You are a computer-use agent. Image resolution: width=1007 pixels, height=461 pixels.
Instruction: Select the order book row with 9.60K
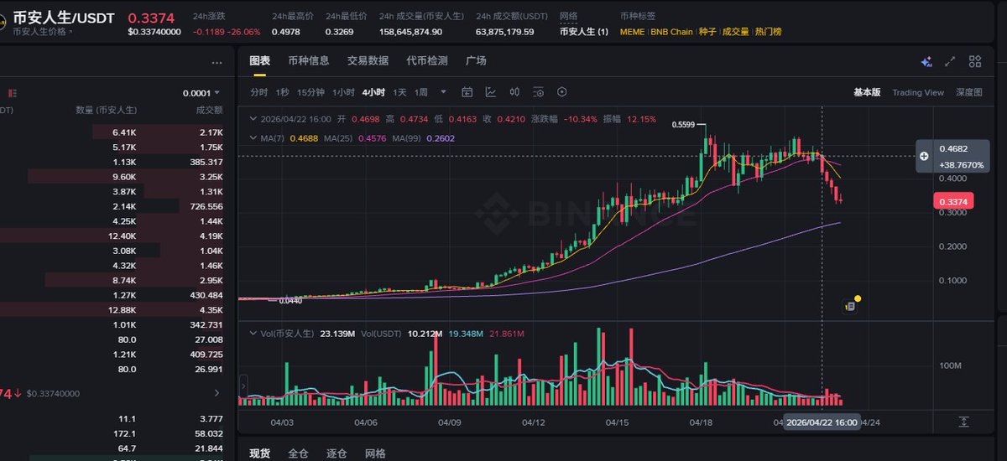tap(111, 177)
